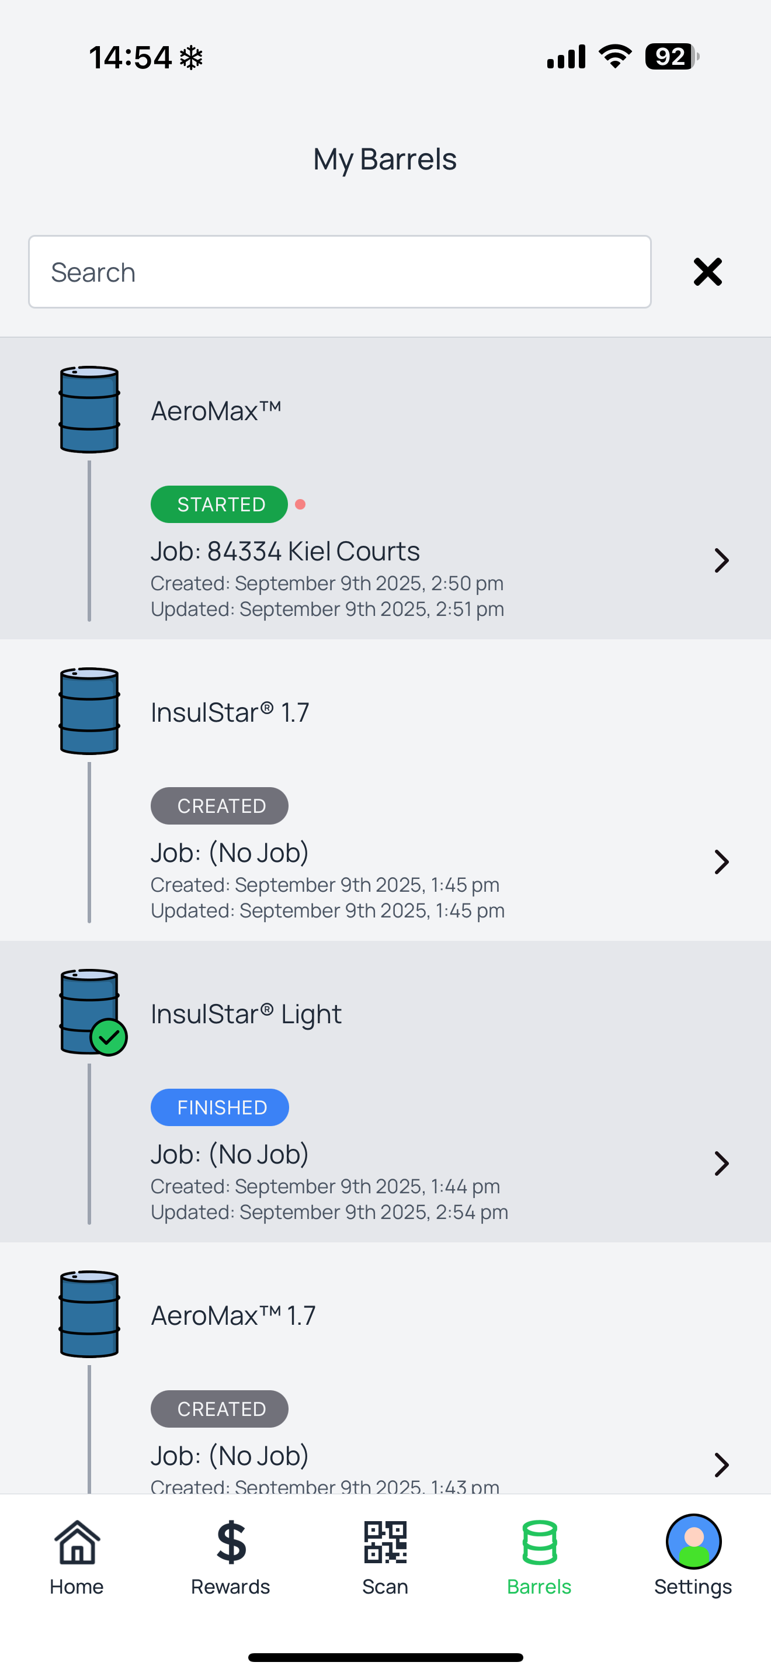Tap Job: (No Job) under InsulStar® Light
This screenshot has width=771, height=1676.
[230, 1154]
